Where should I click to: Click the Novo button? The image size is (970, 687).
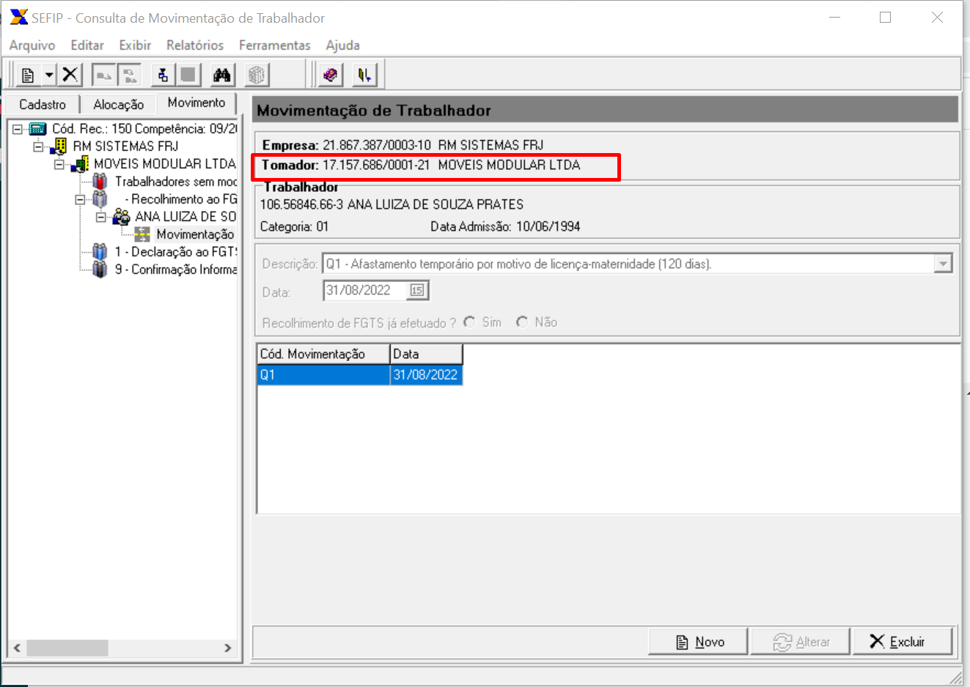tap(699, 642)
